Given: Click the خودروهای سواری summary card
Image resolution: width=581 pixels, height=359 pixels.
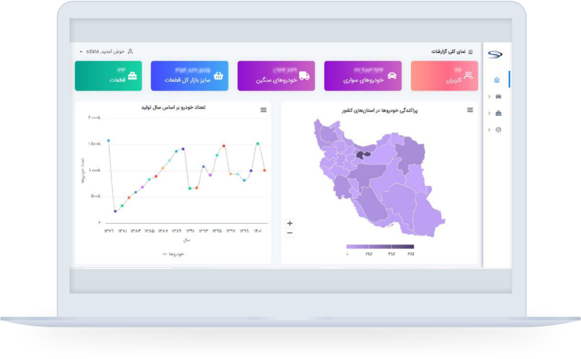Looking at the screenshot, I should [x=362, y=76].
